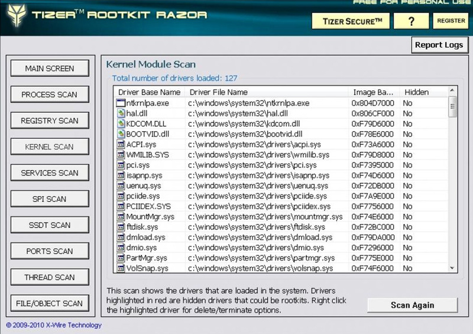Image resolution: width=473 pixels, height=334 pixels.
Task: Open help with question mark button
Action: [x=411, y=21]
